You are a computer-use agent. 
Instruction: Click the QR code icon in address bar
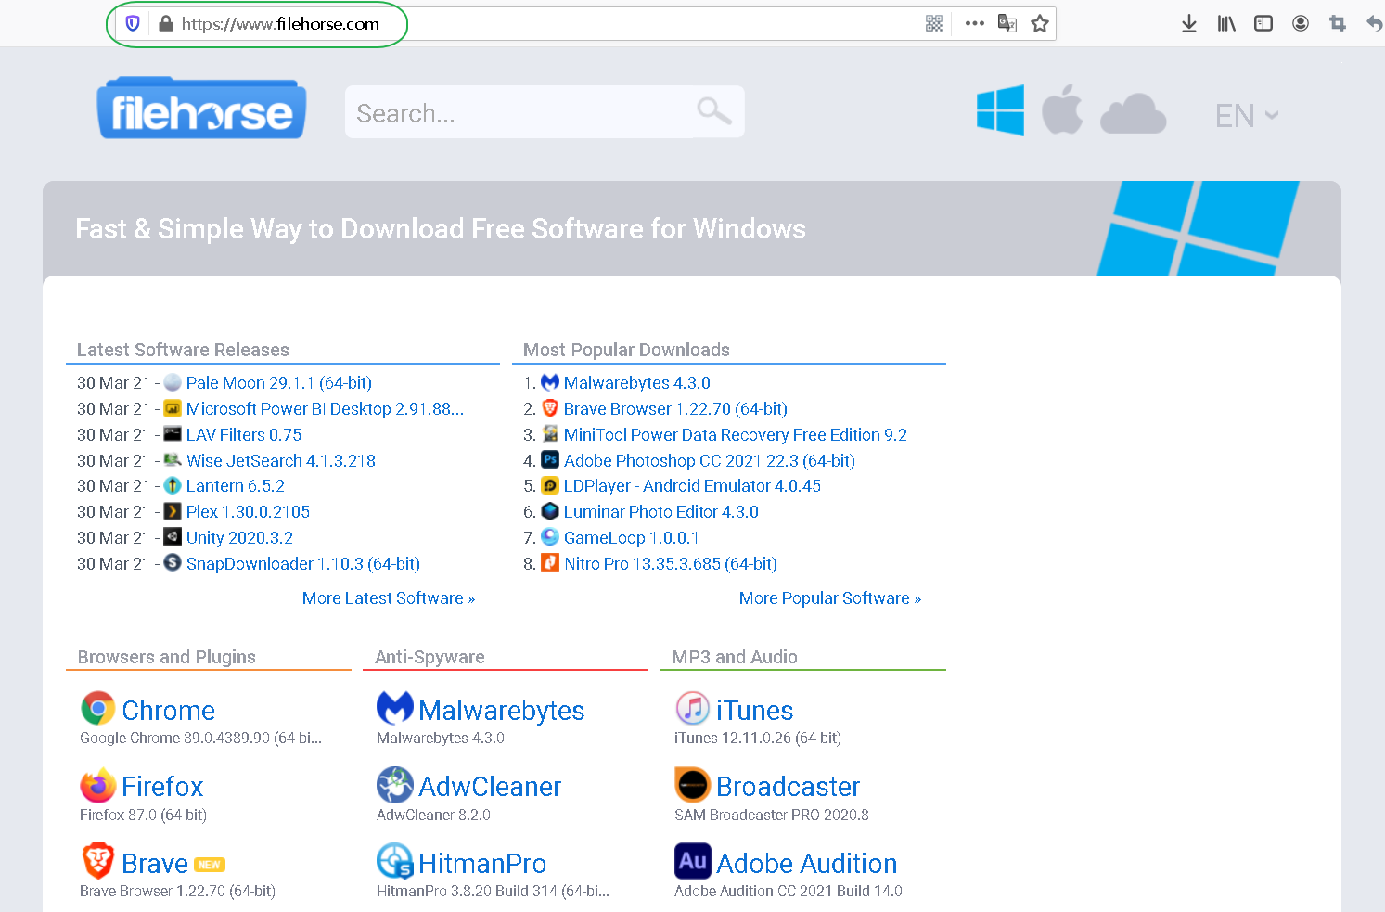pos(934,24)
